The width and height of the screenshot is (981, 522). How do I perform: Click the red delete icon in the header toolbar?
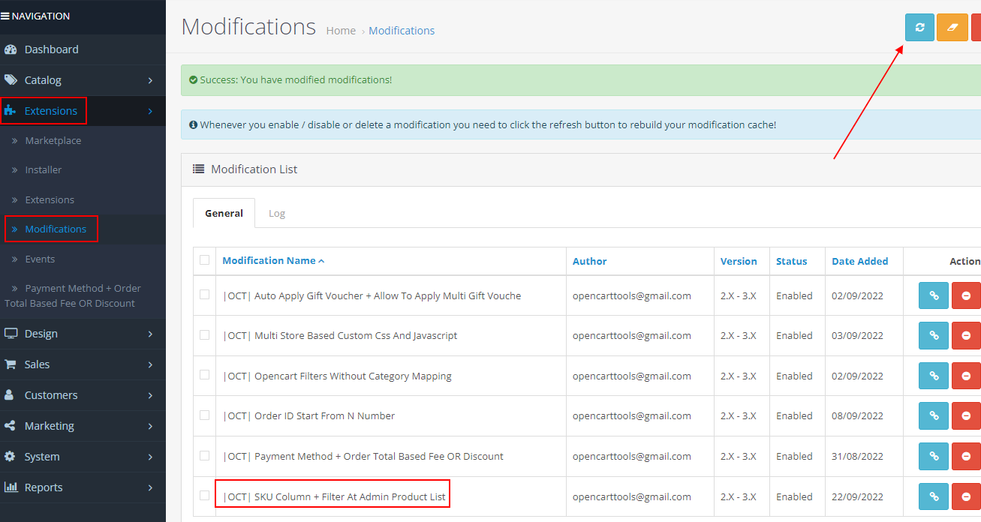pos(978,27)
